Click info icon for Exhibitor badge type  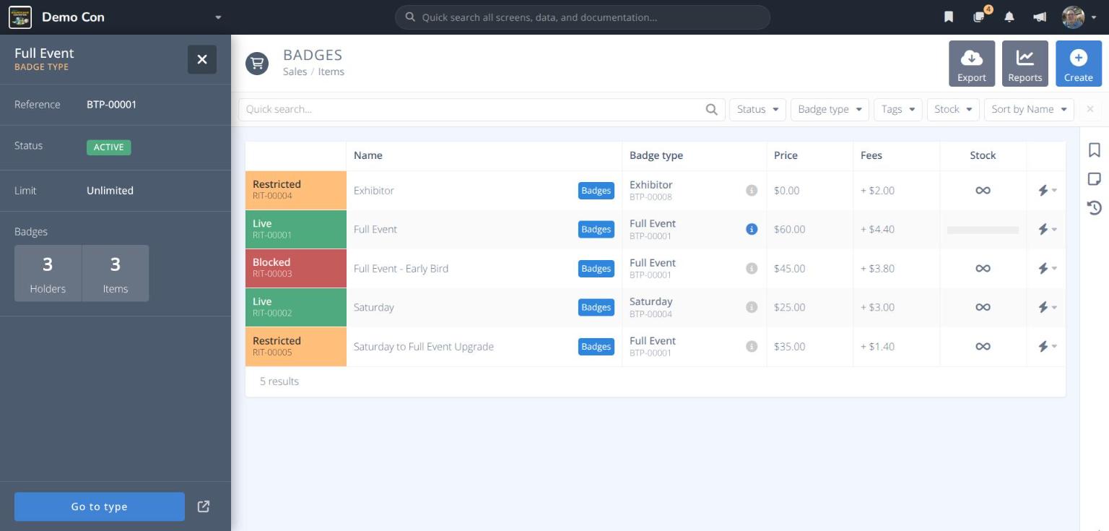(x=752, y=191)
